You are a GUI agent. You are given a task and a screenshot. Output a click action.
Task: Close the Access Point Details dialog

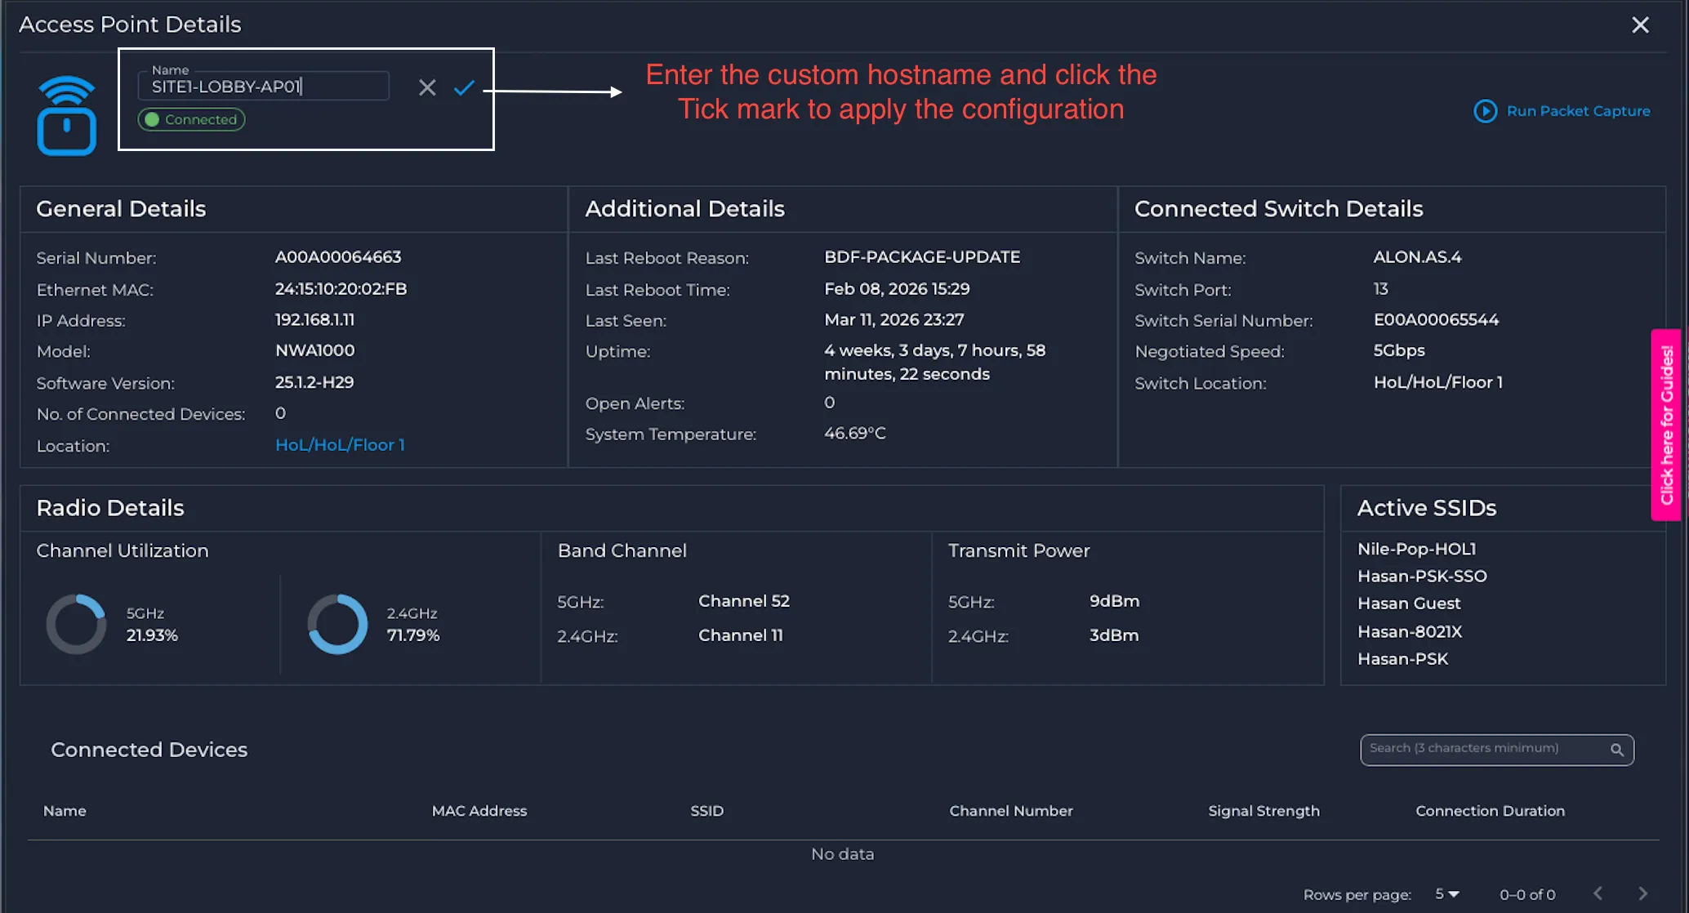[1640, 25]
